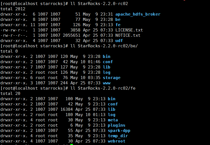The width and height of the screenshot is (210, 145).
Task: Click the size 16384 of fe lib
Action: 66,109
